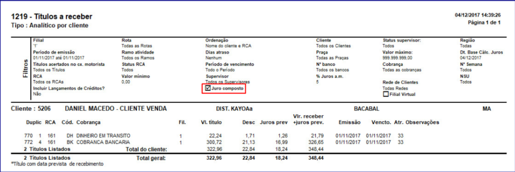Viewport: 515px width, 172px height.
Task: Click footnote "*Título com data prevista de recebimento"
Action: click(57, 163)
